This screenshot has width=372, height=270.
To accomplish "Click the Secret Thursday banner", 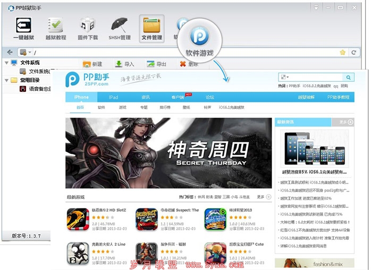I will tap(168, 153).
